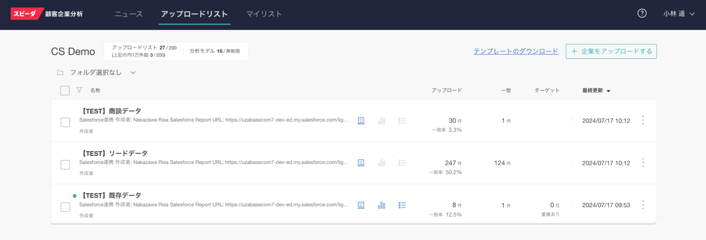The height and width of the screenshot is (240, 706).
Task: Open three-dot menu for 商談データ row
Action: click(x=643, y=120)
